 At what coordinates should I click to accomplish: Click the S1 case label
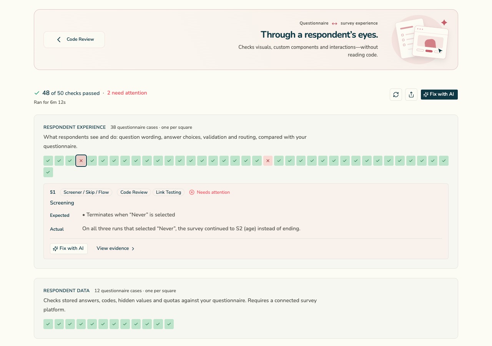(x=53, y=192)
